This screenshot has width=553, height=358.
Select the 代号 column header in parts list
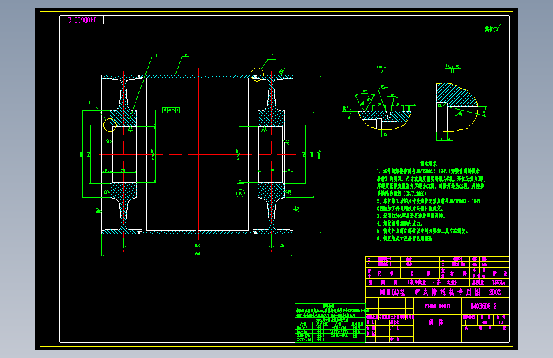[x=386, y=273]
